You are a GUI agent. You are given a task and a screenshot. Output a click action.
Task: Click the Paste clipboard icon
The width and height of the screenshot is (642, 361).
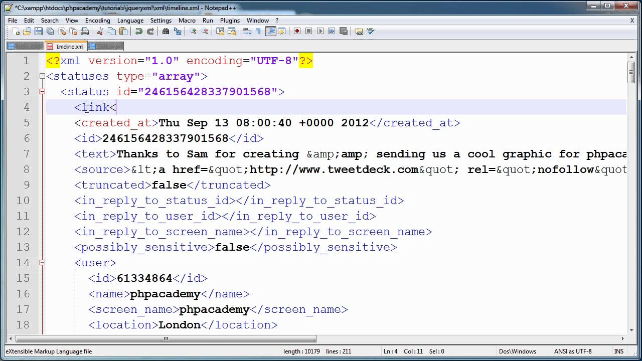(x=123, y=31)
